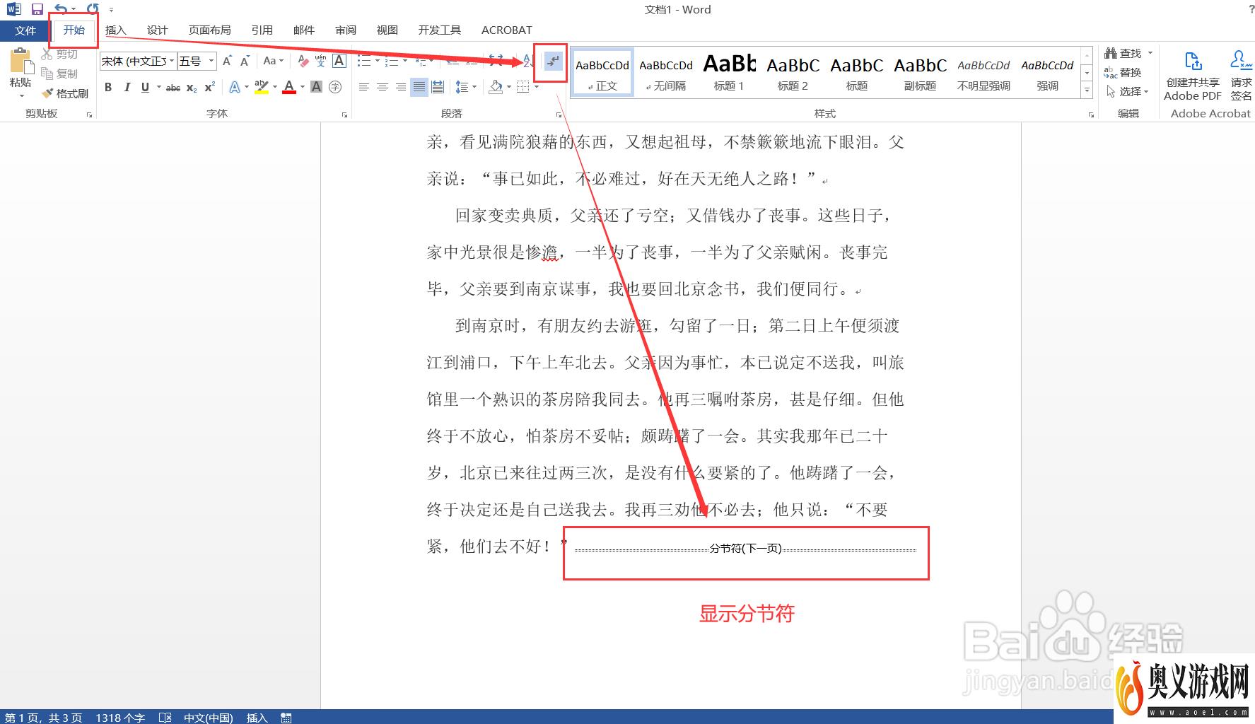1255x724 pixels.
Task: Click the proofing book icon in status bar
Action: coord(165,718)
